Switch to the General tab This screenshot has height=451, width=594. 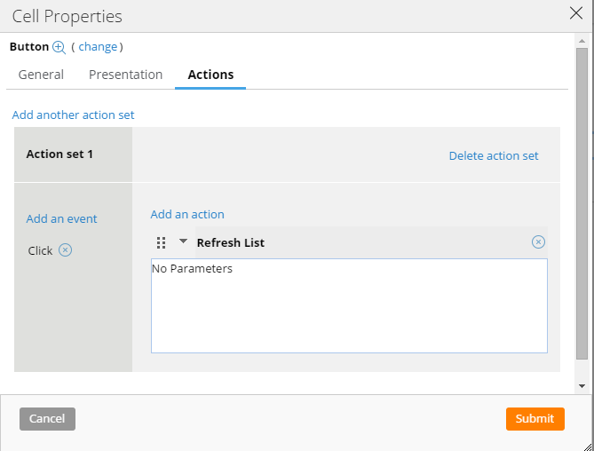(41, 75)
